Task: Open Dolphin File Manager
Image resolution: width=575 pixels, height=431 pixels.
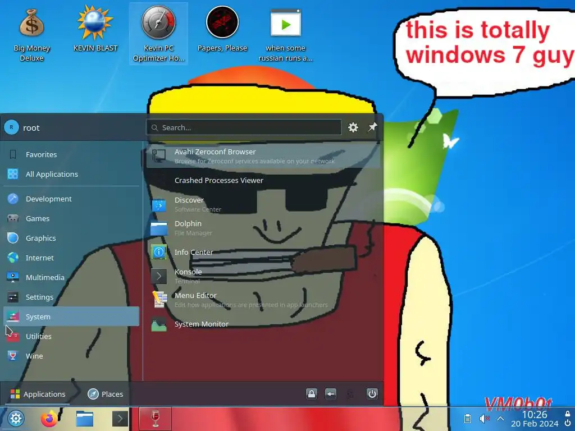Action: pyautogui.click(x=263, y=228)
